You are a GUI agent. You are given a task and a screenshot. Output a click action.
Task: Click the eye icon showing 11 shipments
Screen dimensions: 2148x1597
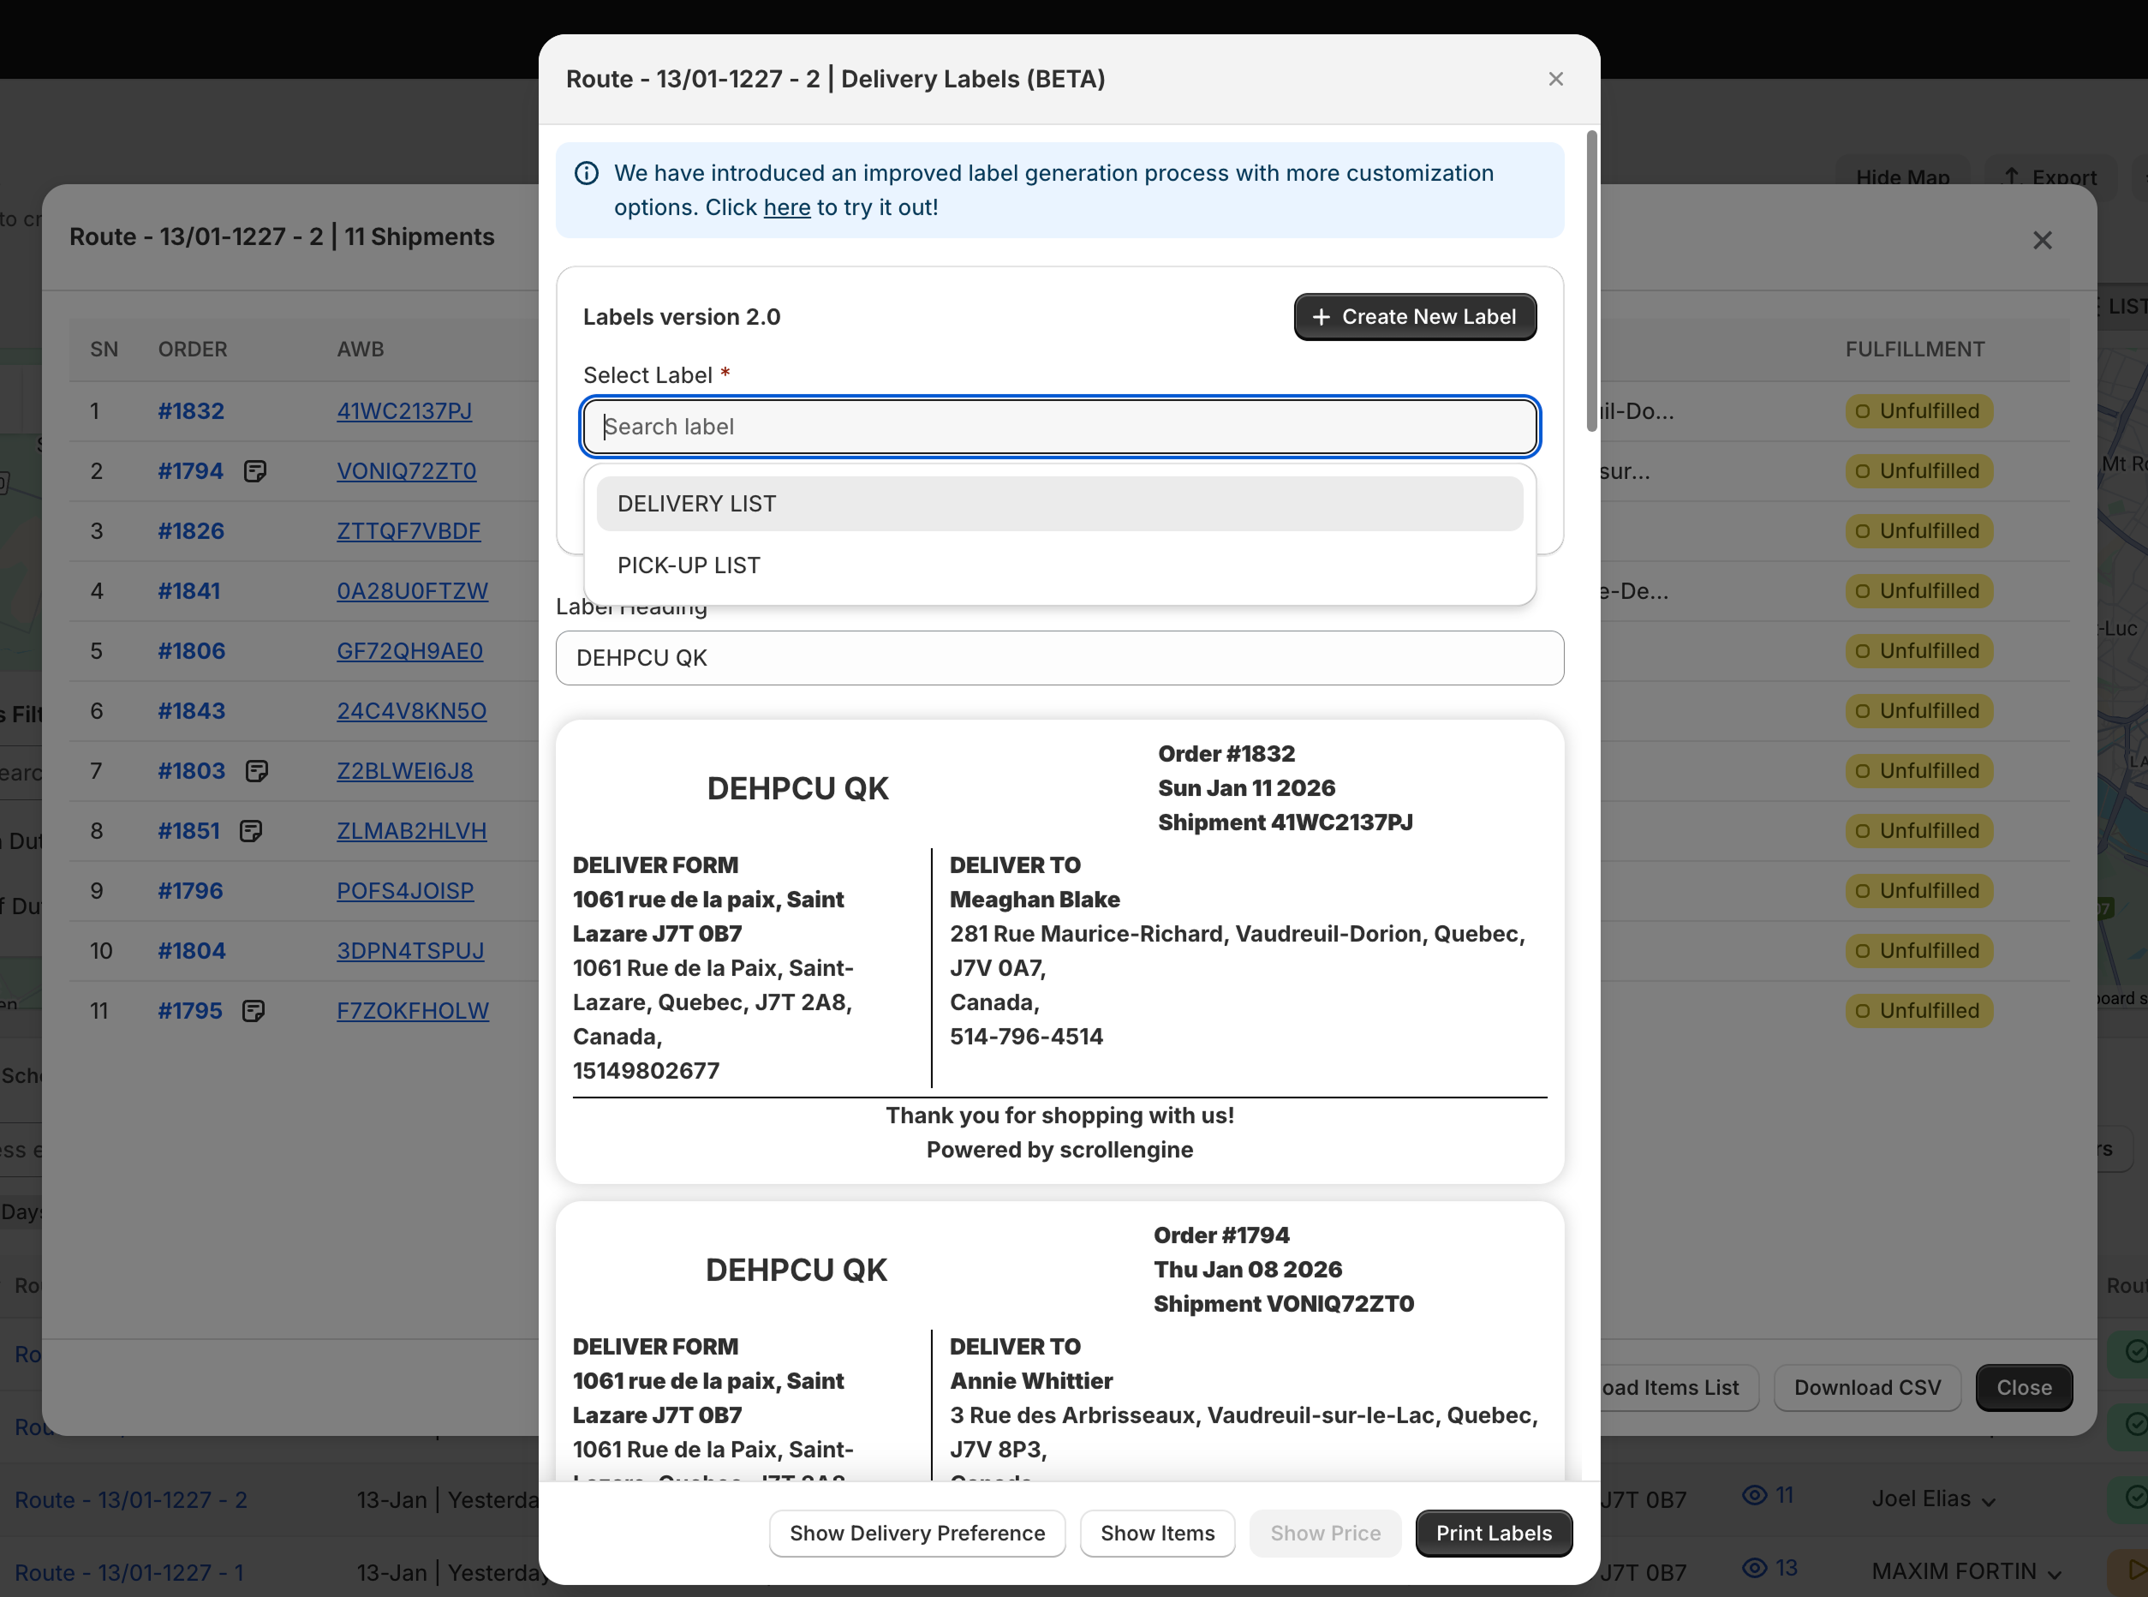tap(1754, 1496)
